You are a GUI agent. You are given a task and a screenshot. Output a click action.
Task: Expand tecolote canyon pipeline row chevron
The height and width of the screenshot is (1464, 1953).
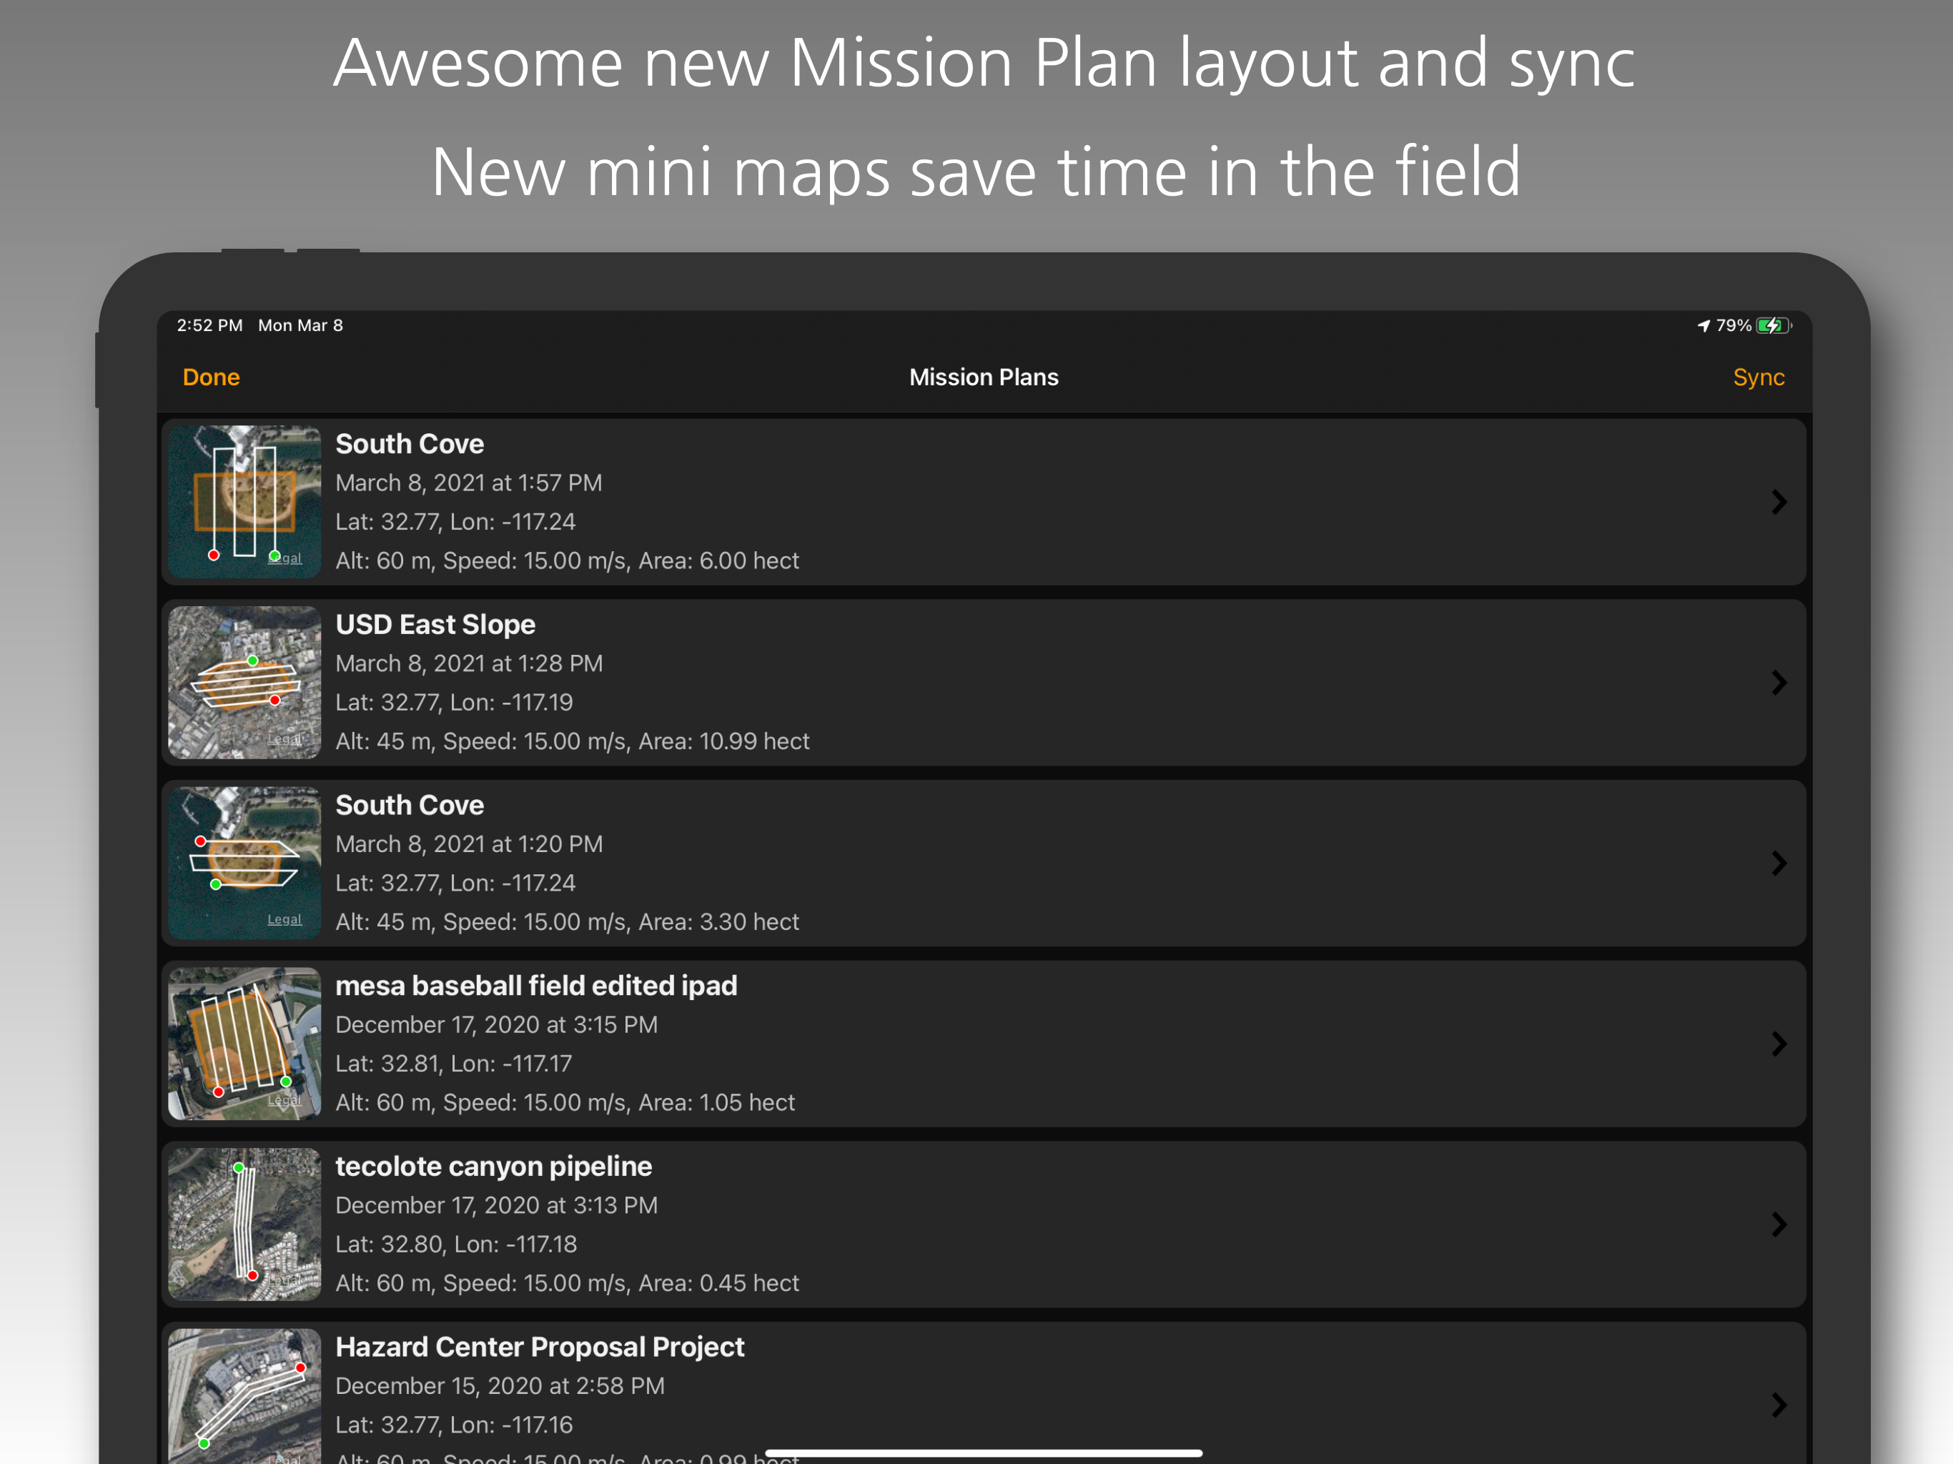point(1778,1225)
